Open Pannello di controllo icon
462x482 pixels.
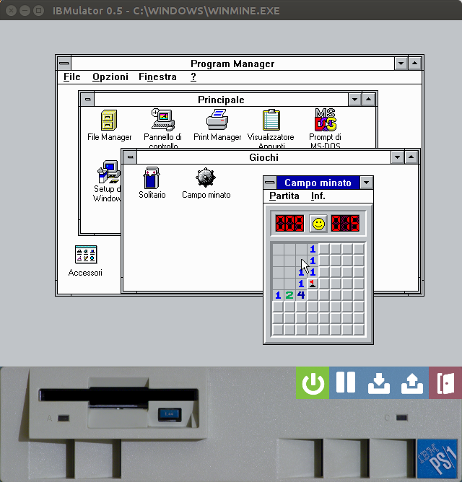pos(163,120)
